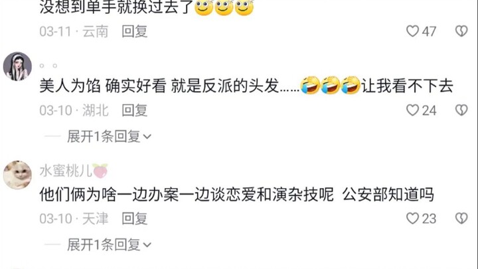Viewport: 478px width, 269px height.
Task: Open username 水蜜桃儿 profile link
Action: (x=66, y=171)
